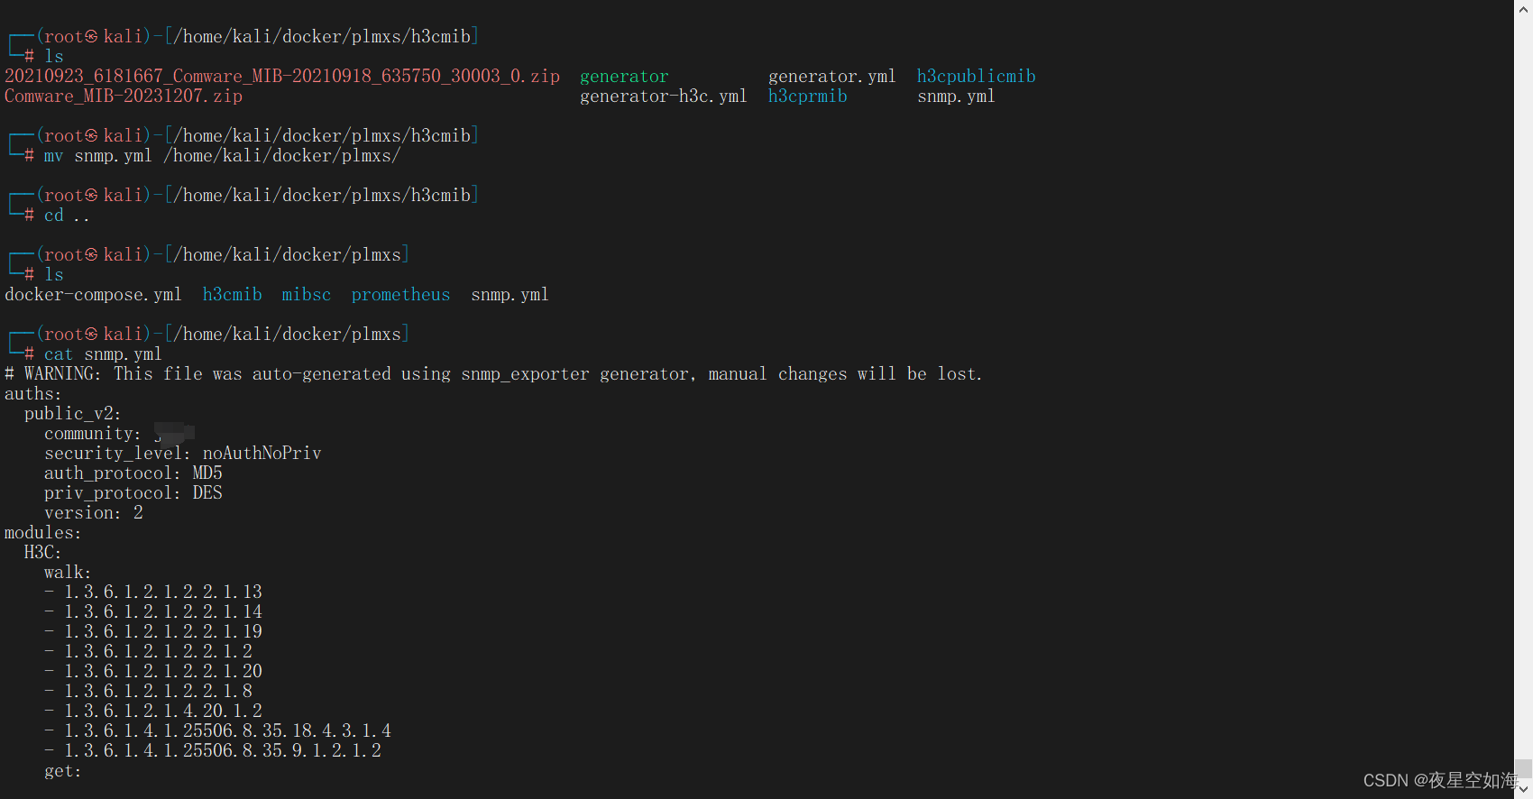The width and height of the screenshot is (1533, 799).
Task: Click the h3cmib directory in listing
Action: (232, 295)
